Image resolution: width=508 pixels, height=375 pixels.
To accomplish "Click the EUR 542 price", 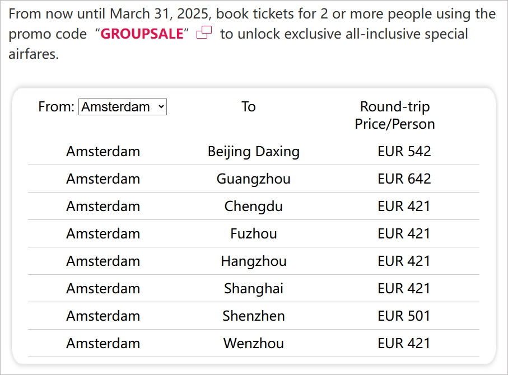I will click(404, 151).
